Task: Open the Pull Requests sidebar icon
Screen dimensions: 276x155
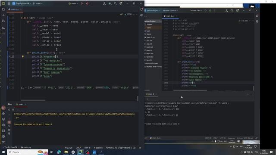Action: (x=3, y=21)
